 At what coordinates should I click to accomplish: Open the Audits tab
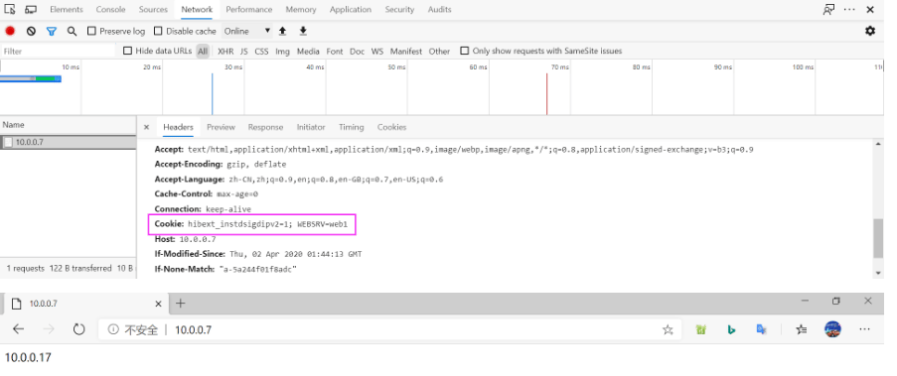[439, 10]
